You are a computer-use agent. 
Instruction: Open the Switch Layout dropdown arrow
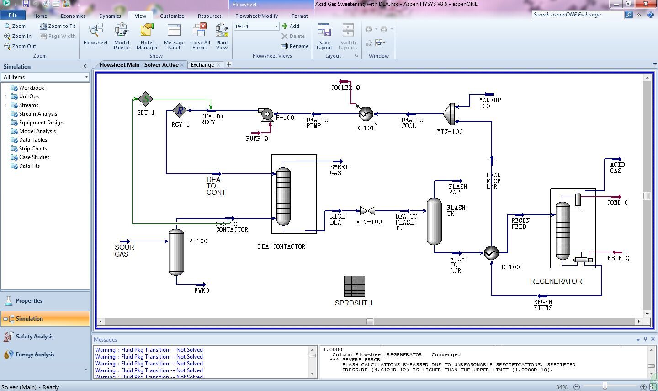[x=356, y=48]
